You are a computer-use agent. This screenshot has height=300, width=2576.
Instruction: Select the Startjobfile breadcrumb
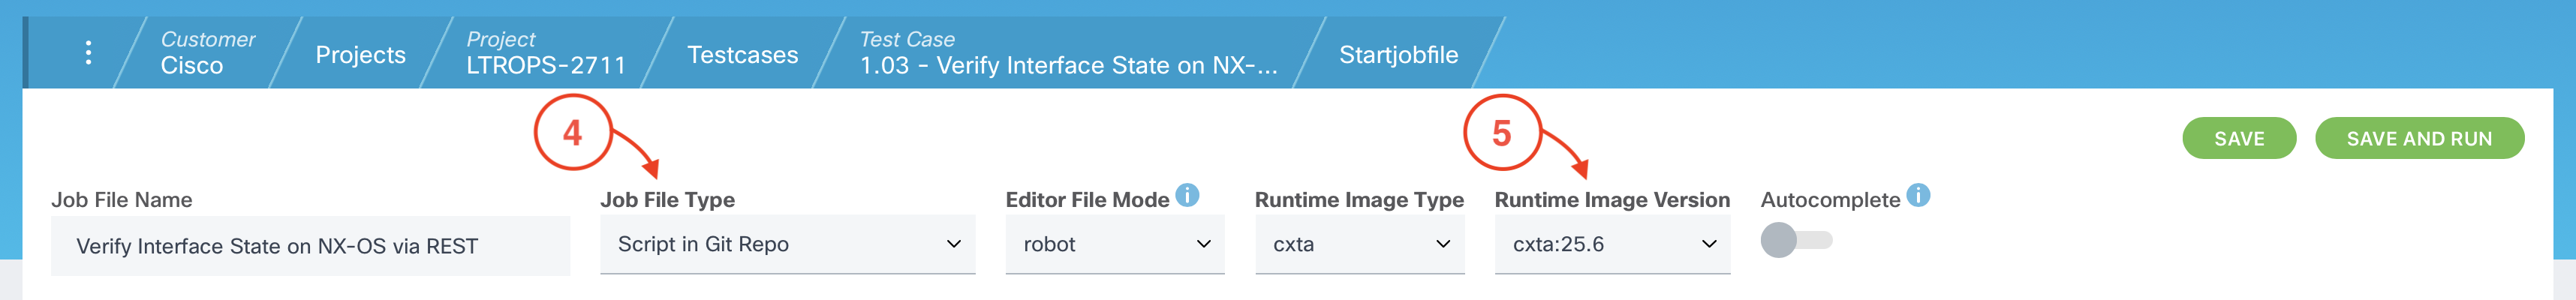pyautogui.click(x=1397, y=55)
